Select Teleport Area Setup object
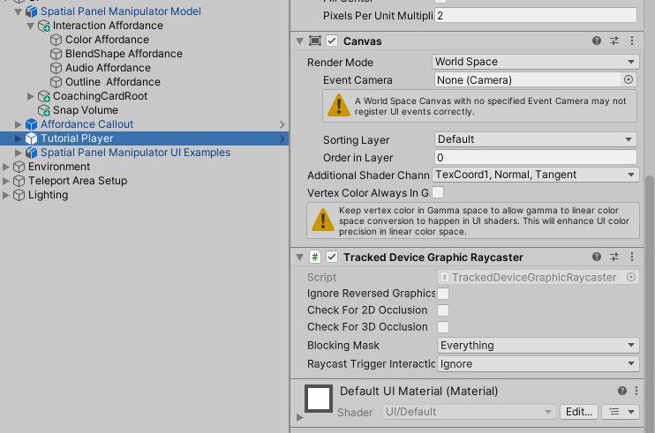Viewport: 655px width, 433px height. pos(78,181)
